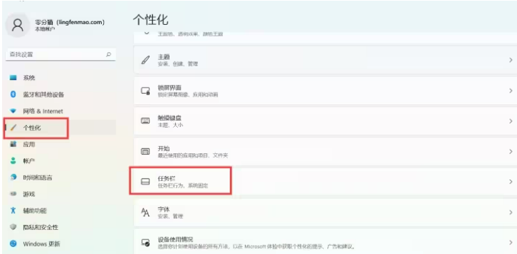Viewport: 517px width, 254px height.
Task: Go to 系统 settings category
Action: click(61, 78)
